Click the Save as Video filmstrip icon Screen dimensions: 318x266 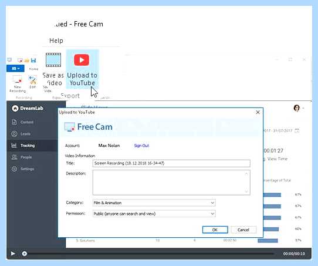53,60
